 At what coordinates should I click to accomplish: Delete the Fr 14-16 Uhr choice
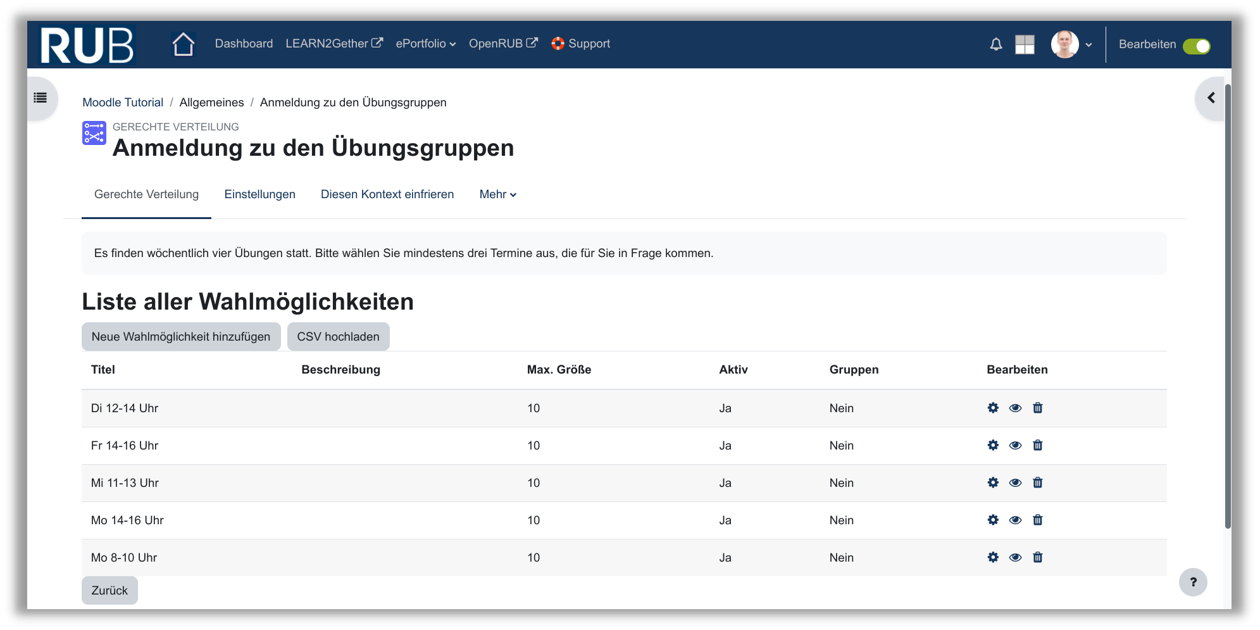click(1037, 445)
